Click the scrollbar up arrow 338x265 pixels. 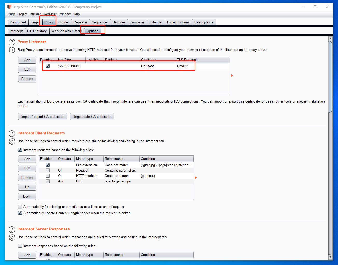click(x=330, y=38)
